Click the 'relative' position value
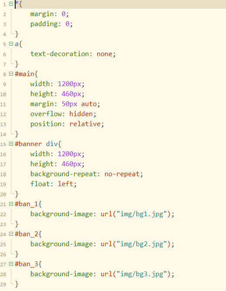 pyautogui.click(x=85, y=124)
